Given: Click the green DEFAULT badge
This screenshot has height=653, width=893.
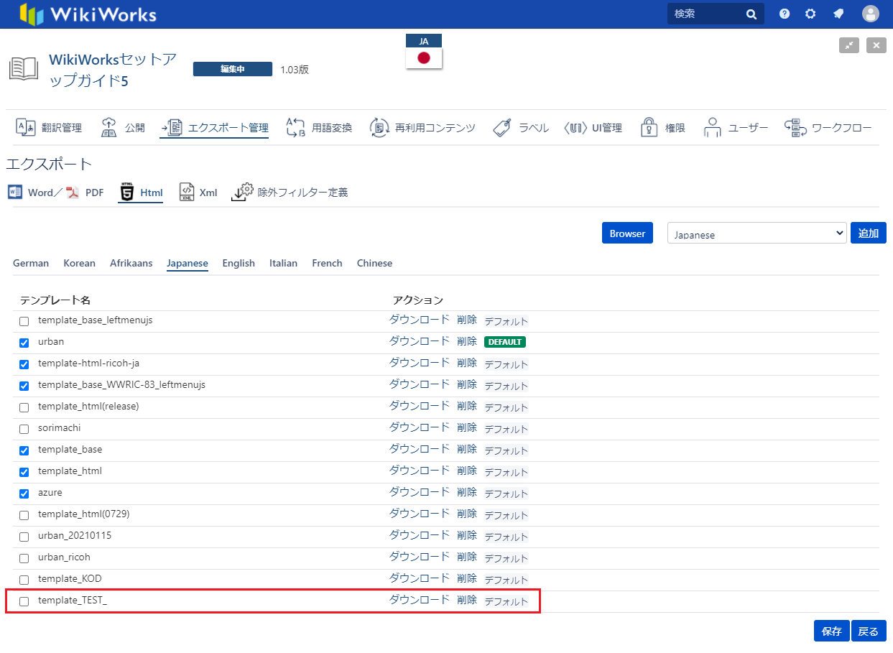Looking at the screenshot, I should tap(505, 342).
